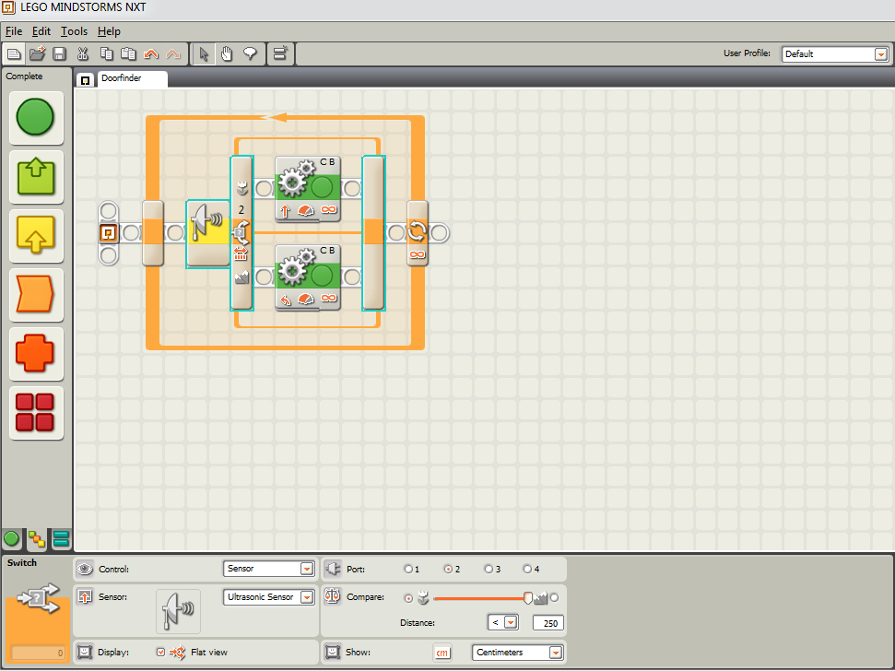Open the User Profile Default dropdown

click(835, 54)
